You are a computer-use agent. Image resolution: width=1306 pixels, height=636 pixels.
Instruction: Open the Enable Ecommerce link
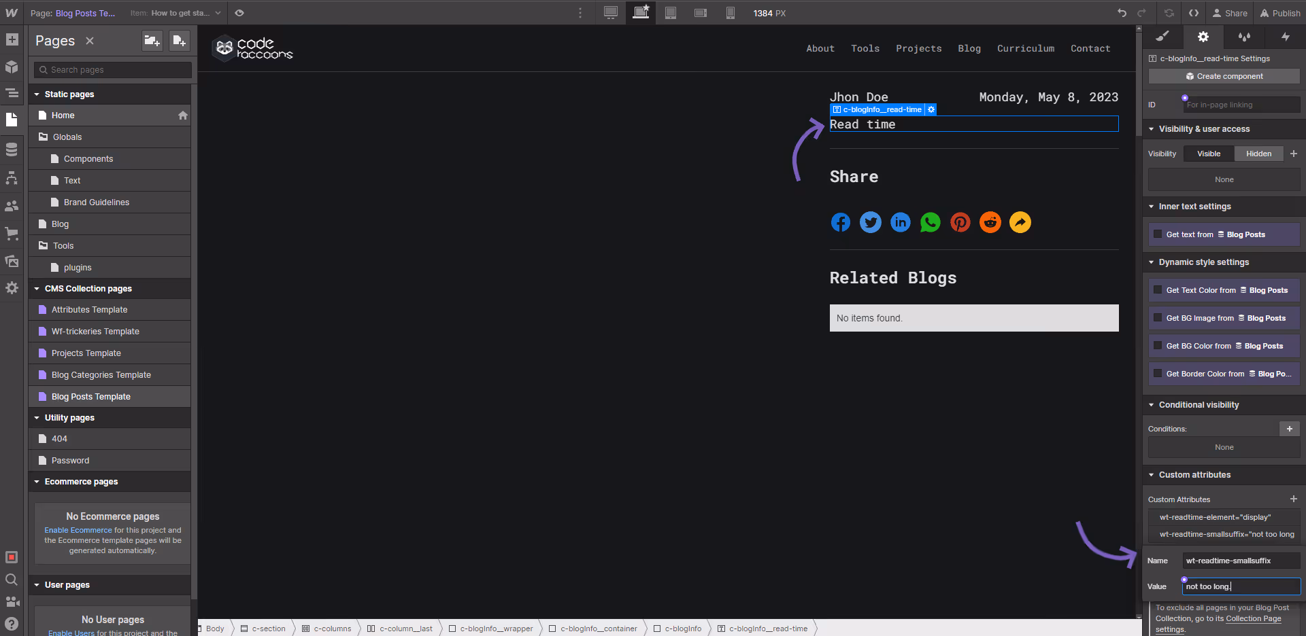(78, 530)
